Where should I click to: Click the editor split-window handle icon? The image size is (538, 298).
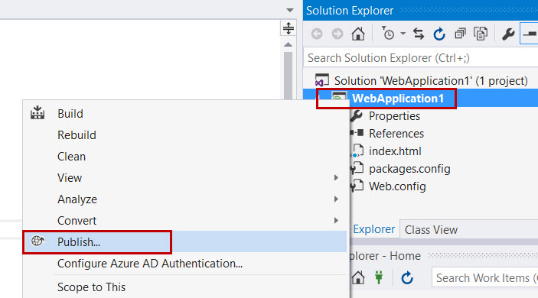pos(289,28)
